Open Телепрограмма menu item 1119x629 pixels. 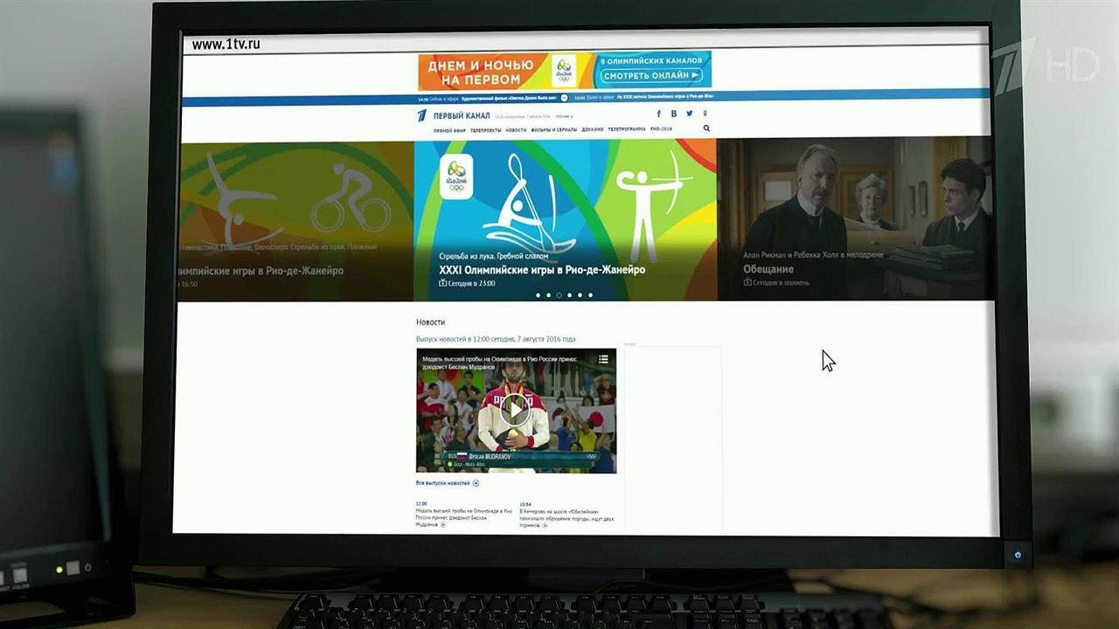tap(627, 129)
